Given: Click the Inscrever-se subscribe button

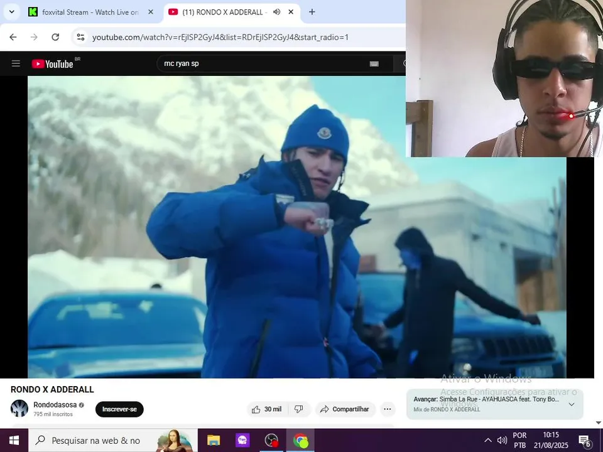Looking at the screenshot, I should pyautogui.click(x=119, y=409).
